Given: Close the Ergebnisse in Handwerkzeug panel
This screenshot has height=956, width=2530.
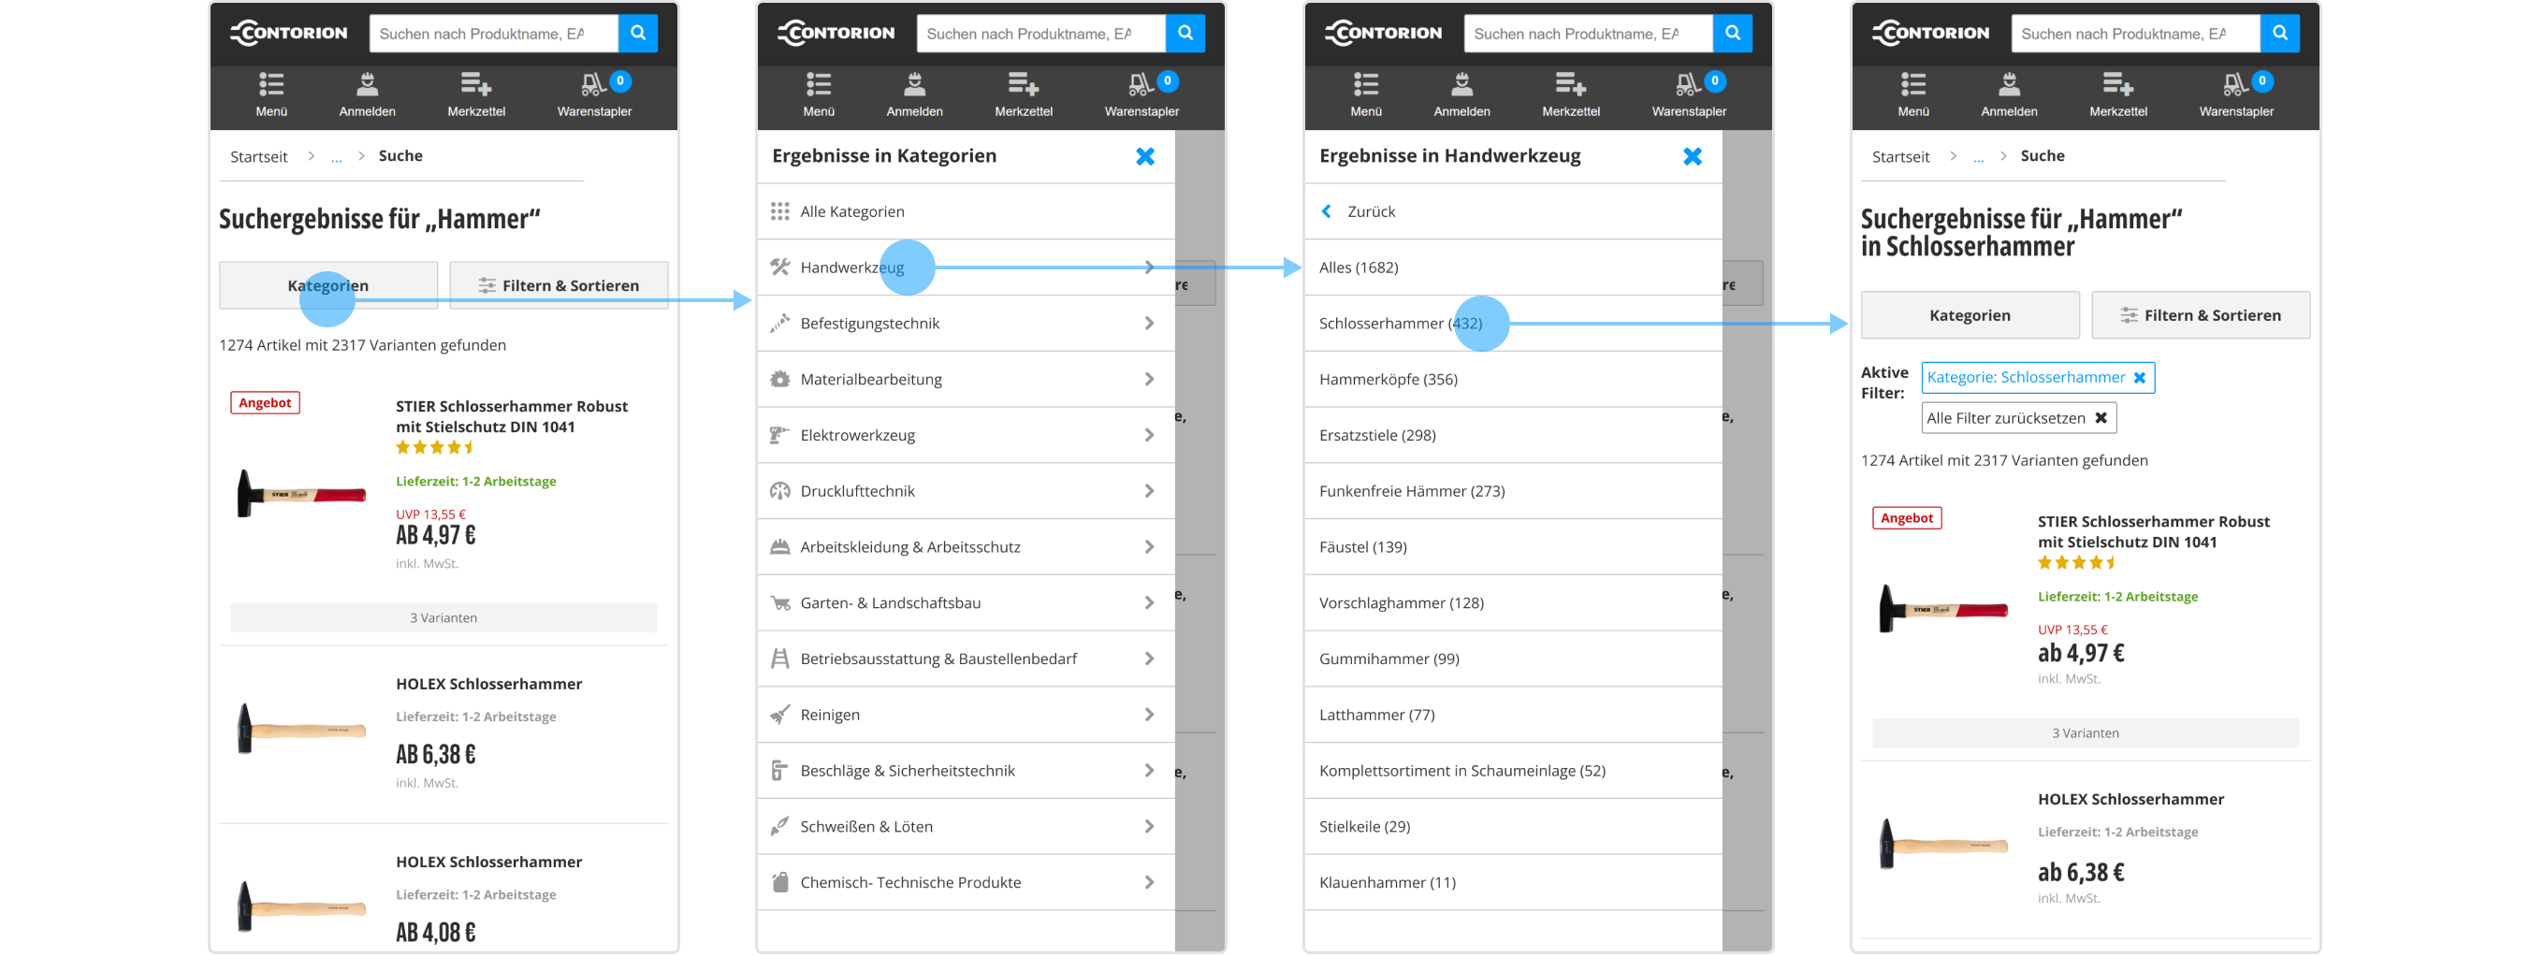Looking at the screenshot, I should pos(1693,156).
